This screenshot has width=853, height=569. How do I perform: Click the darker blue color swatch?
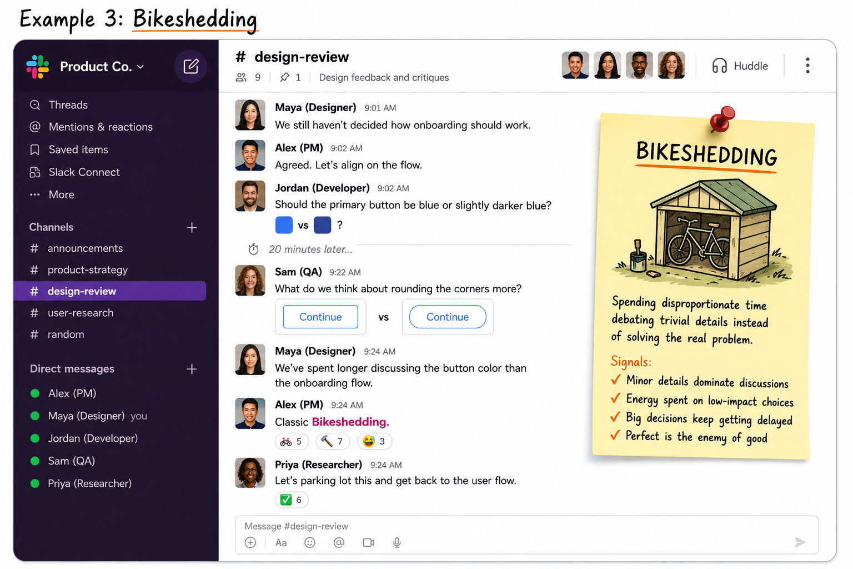click(322, 225)
